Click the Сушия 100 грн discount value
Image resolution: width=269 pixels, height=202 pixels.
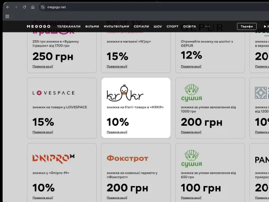201,188
